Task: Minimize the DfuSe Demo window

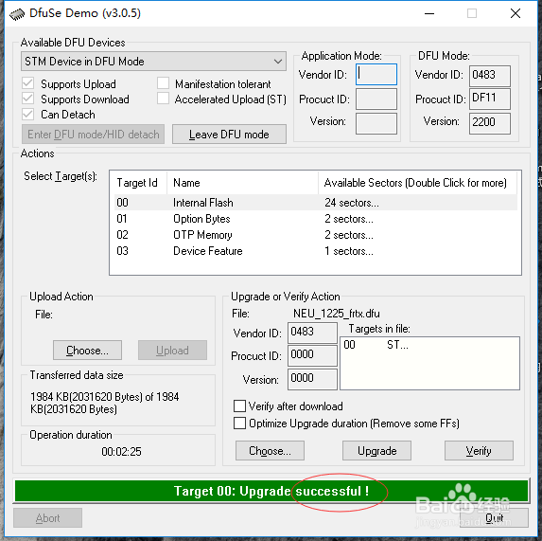Action: click(x=429, y=14)
